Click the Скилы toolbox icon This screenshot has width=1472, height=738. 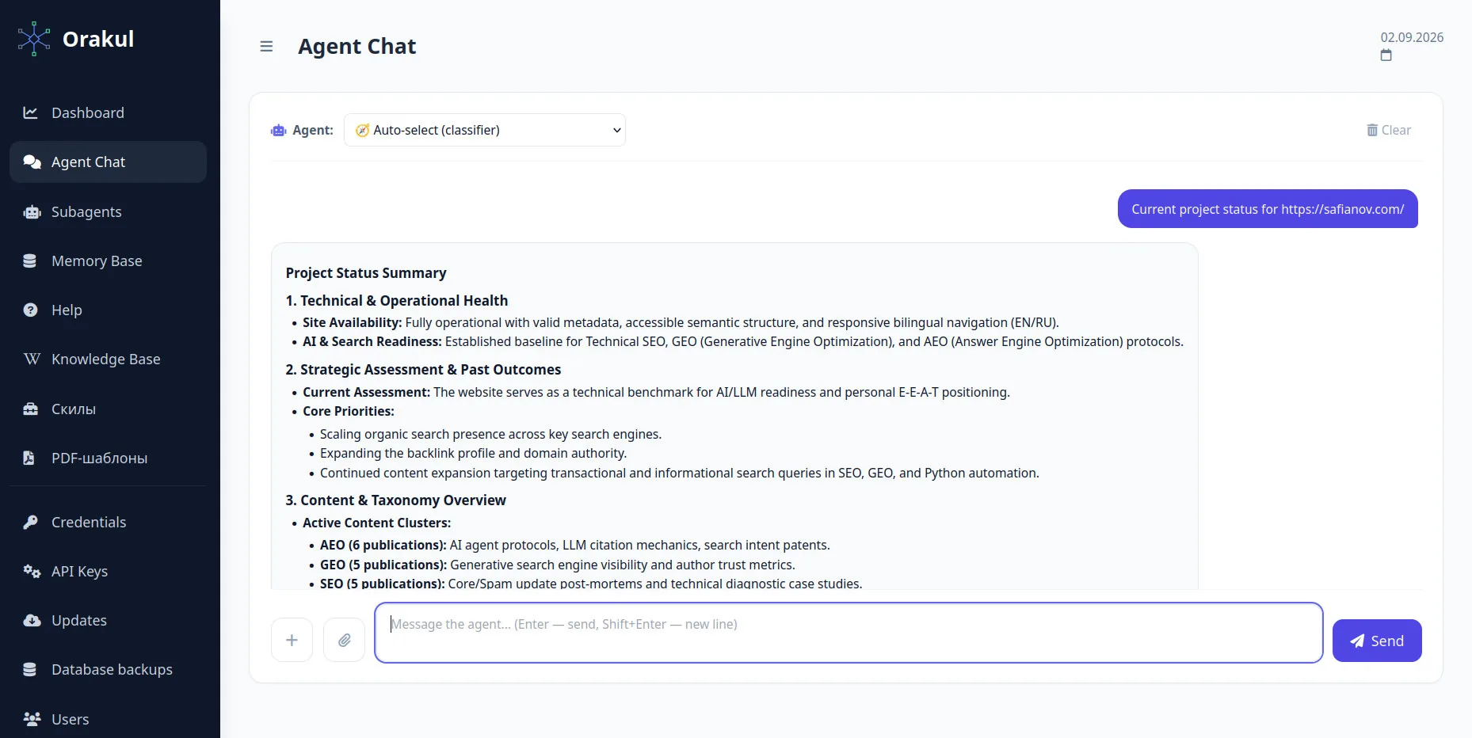click(31, 409)
